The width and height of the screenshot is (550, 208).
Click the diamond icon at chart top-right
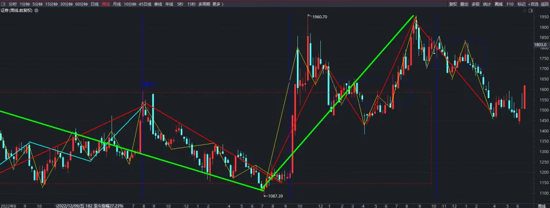[x=525, y=11]
